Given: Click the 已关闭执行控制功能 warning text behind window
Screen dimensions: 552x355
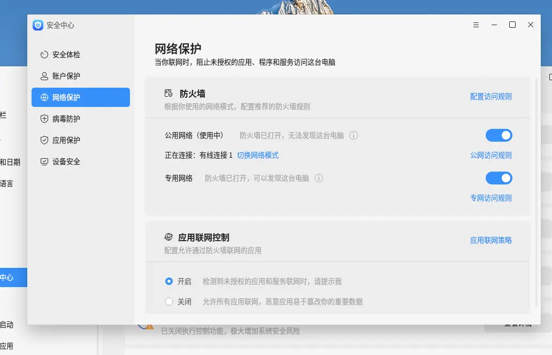Looking at the screenshot, I should [231, 331].
